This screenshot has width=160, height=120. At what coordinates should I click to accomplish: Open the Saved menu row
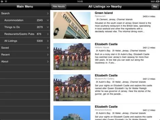[25, 48]
